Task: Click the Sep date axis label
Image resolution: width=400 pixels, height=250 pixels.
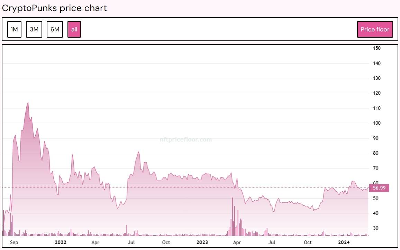Action: point(14,242)
